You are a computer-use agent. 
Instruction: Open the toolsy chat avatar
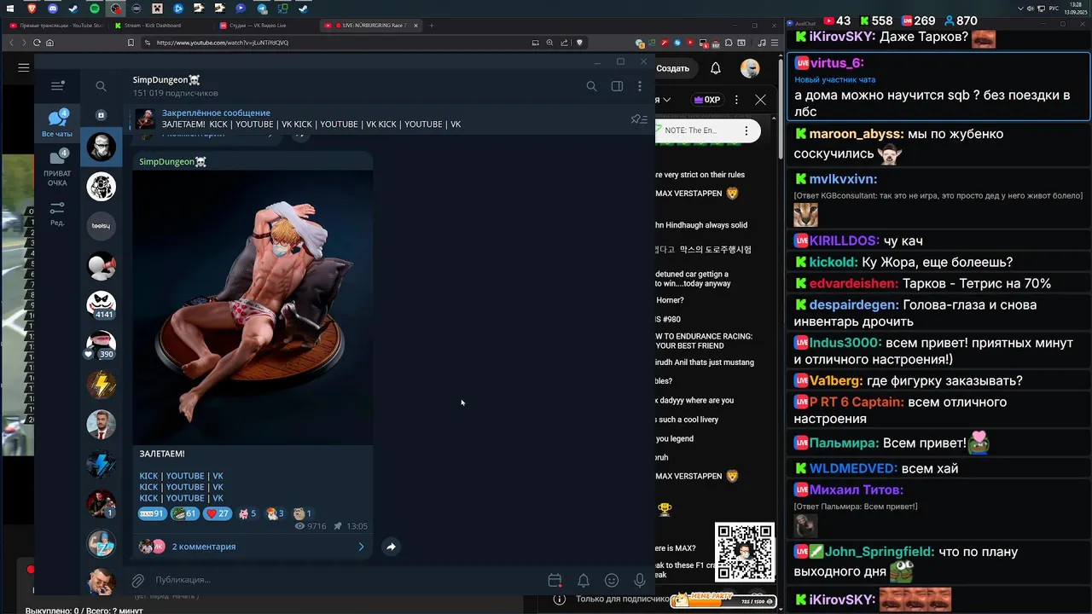101,226
